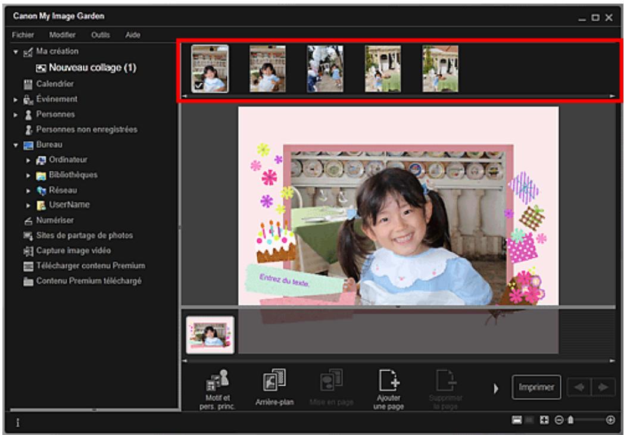Viewport: 624px width, 435px height.
Task: Click the zoom out minus icon
Action: click(x=560, y=420)
